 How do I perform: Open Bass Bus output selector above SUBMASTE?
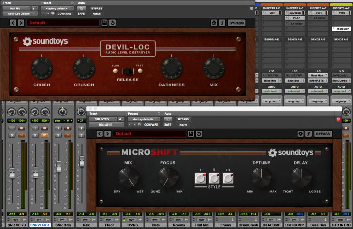(318, 75)
